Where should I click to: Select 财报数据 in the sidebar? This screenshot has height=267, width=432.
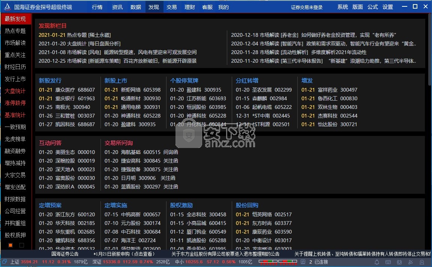point(15,199)
